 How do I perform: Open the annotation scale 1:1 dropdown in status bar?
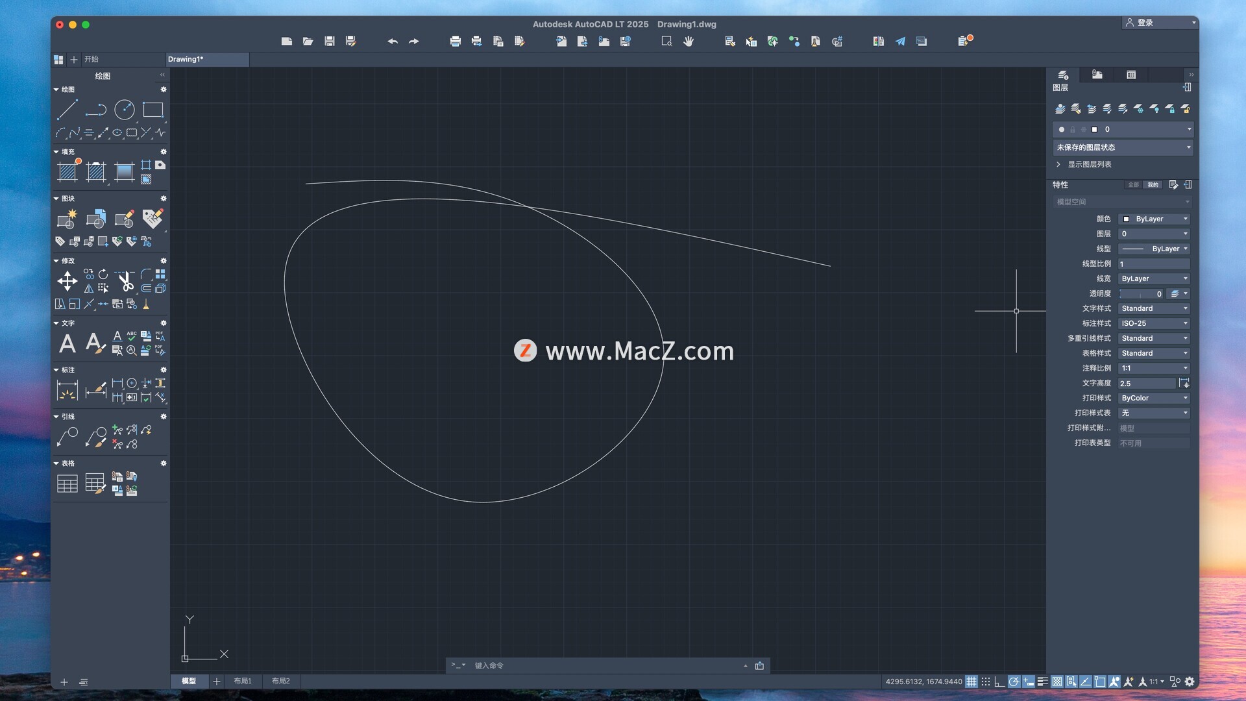1156,682
